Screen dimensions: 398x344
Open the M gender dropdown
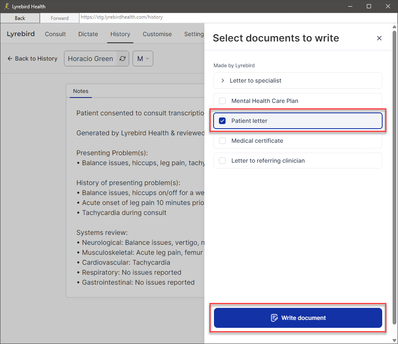pyautogui.click(x=143, y=59)
